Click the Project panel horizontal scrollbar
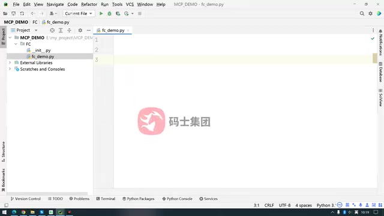384x216 pixels. click(47, 193)
